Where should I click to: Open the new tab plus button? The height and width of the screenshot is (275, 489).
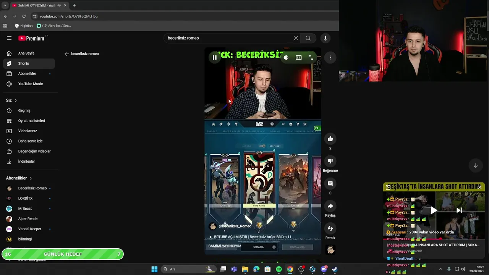[x=74, y=5]
